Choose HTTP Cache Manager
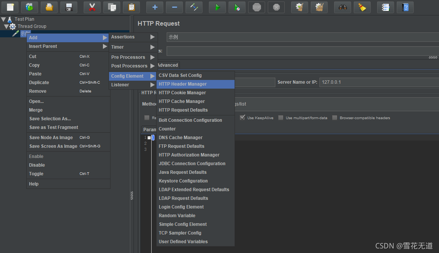 (195, 101)
